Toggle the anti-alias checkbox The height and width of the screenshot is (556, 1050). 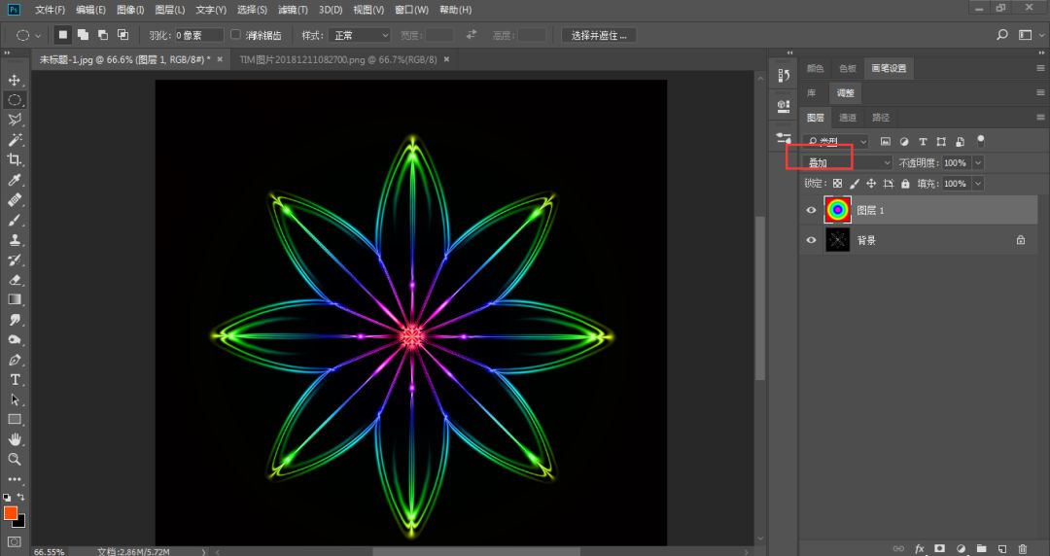235,34
